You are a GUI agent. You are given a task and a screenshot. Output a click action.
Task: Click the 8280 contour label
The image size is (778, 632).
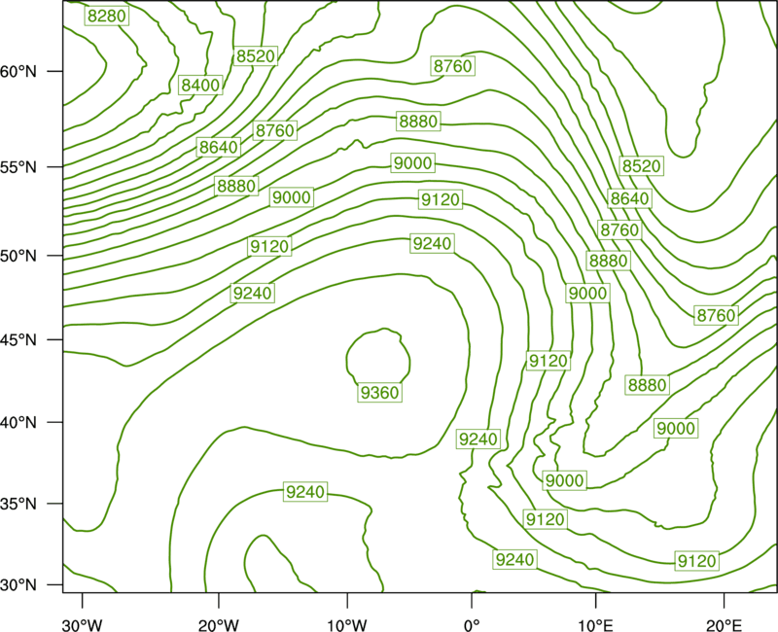(x=107, y=16)
